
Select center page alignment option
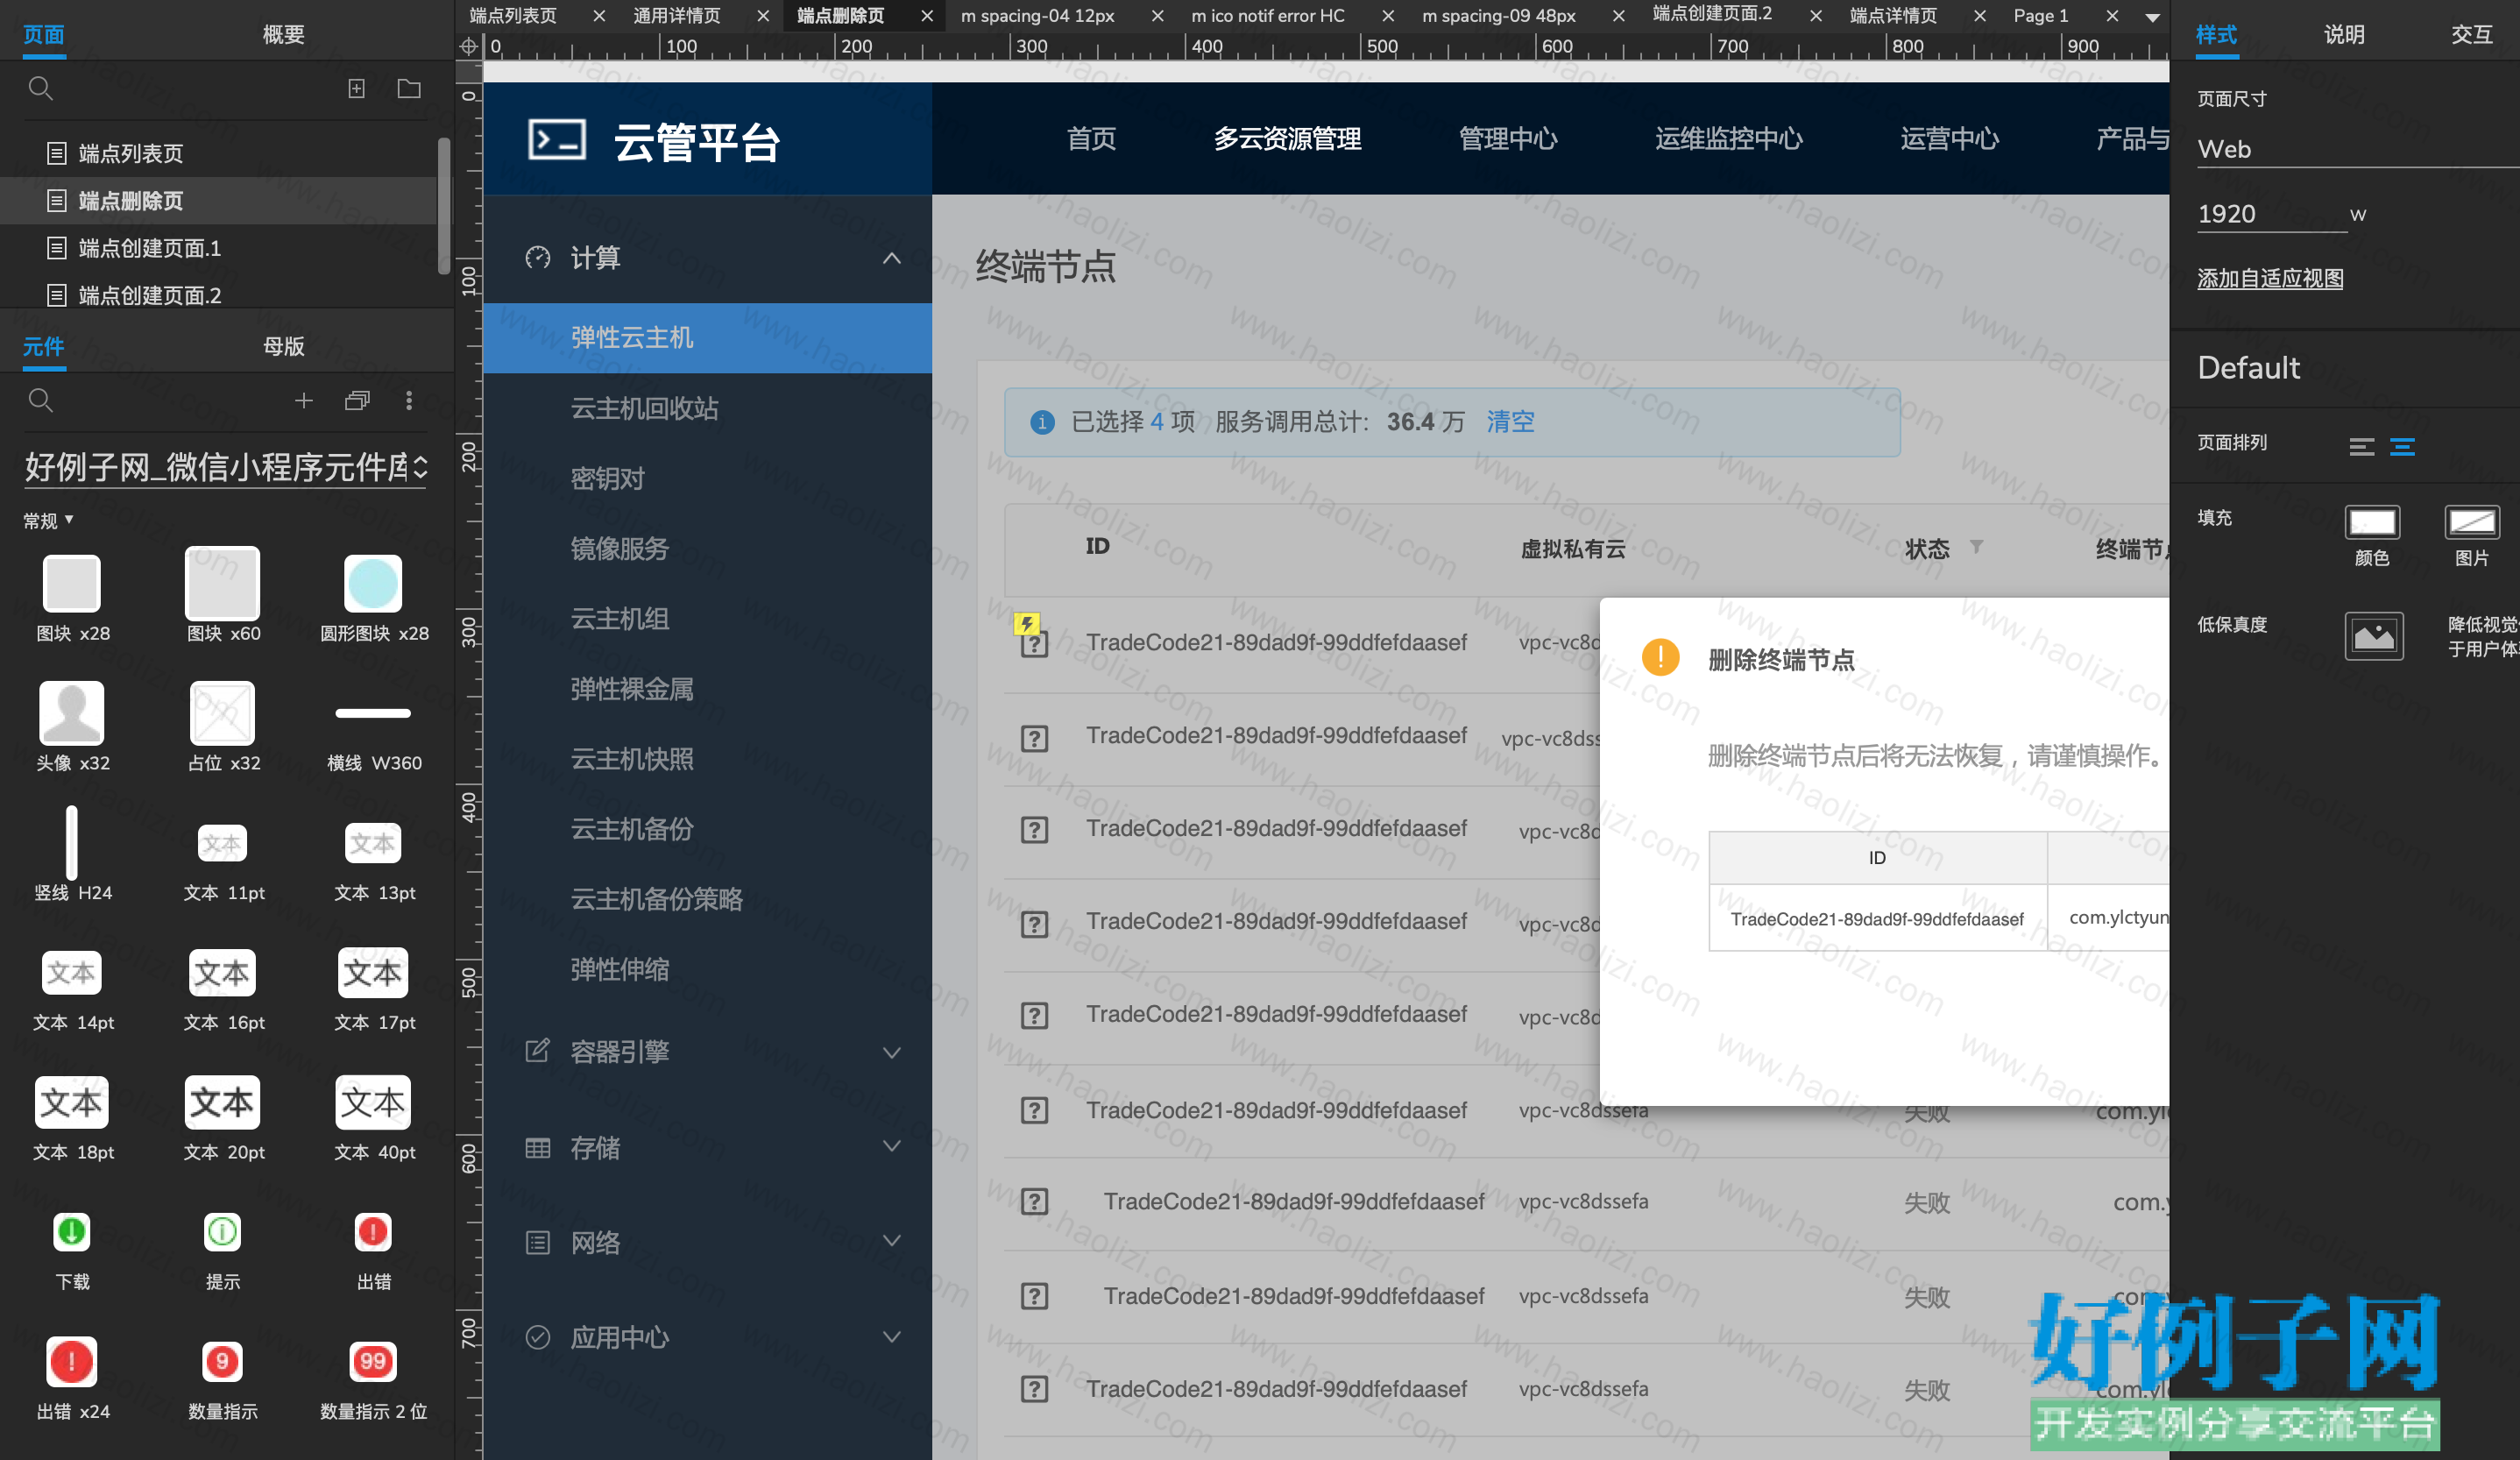(x=2402, y=447)
